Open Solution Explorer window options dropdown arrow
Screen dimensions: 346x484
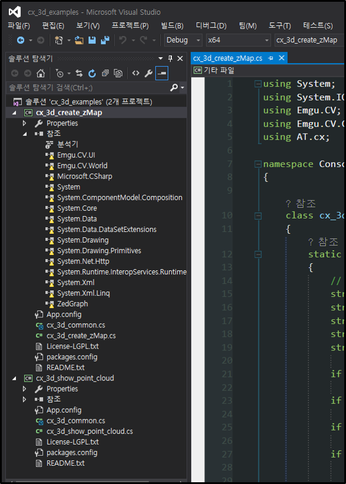[x=161, y=58]
